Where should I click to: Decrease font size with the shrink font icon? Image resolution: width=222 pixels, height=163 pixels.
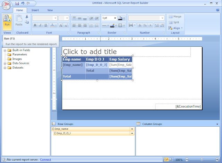pyautogui.click(x=66, y=25)
